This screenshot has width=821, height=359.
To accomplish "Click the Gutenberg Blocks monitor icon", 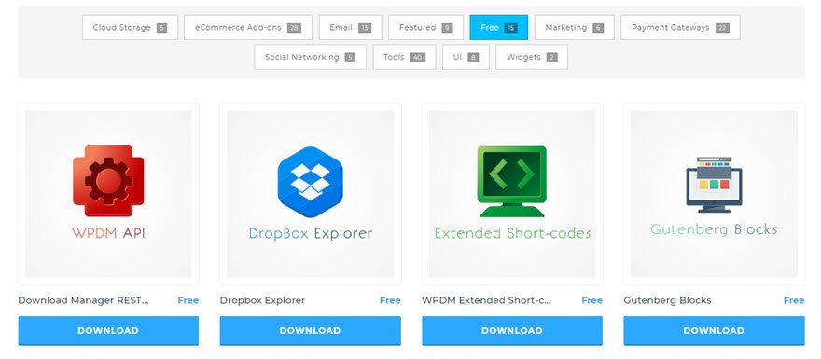I will (x=714, y=185).
